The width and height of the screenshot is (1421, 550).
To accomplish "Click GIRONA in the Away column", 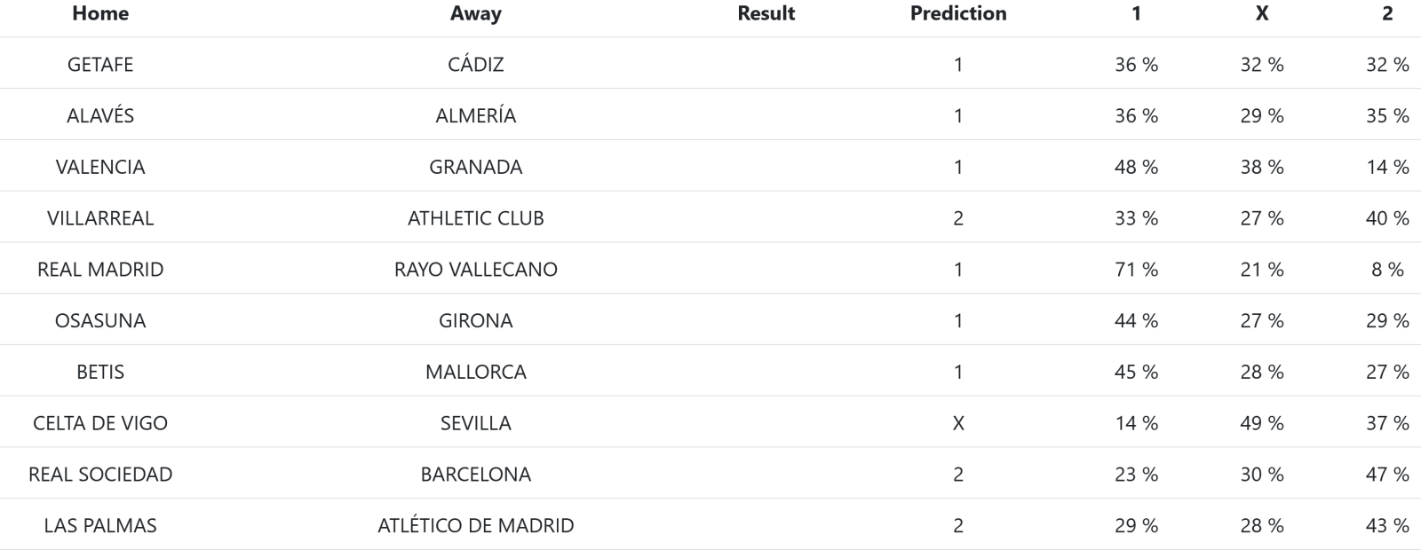I will click(475, 320).
